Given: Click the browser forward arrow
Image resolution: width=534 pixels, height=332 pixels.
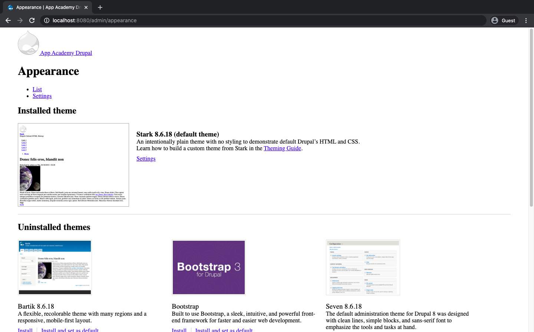Looking at the screenshot, I should point(20,20).
